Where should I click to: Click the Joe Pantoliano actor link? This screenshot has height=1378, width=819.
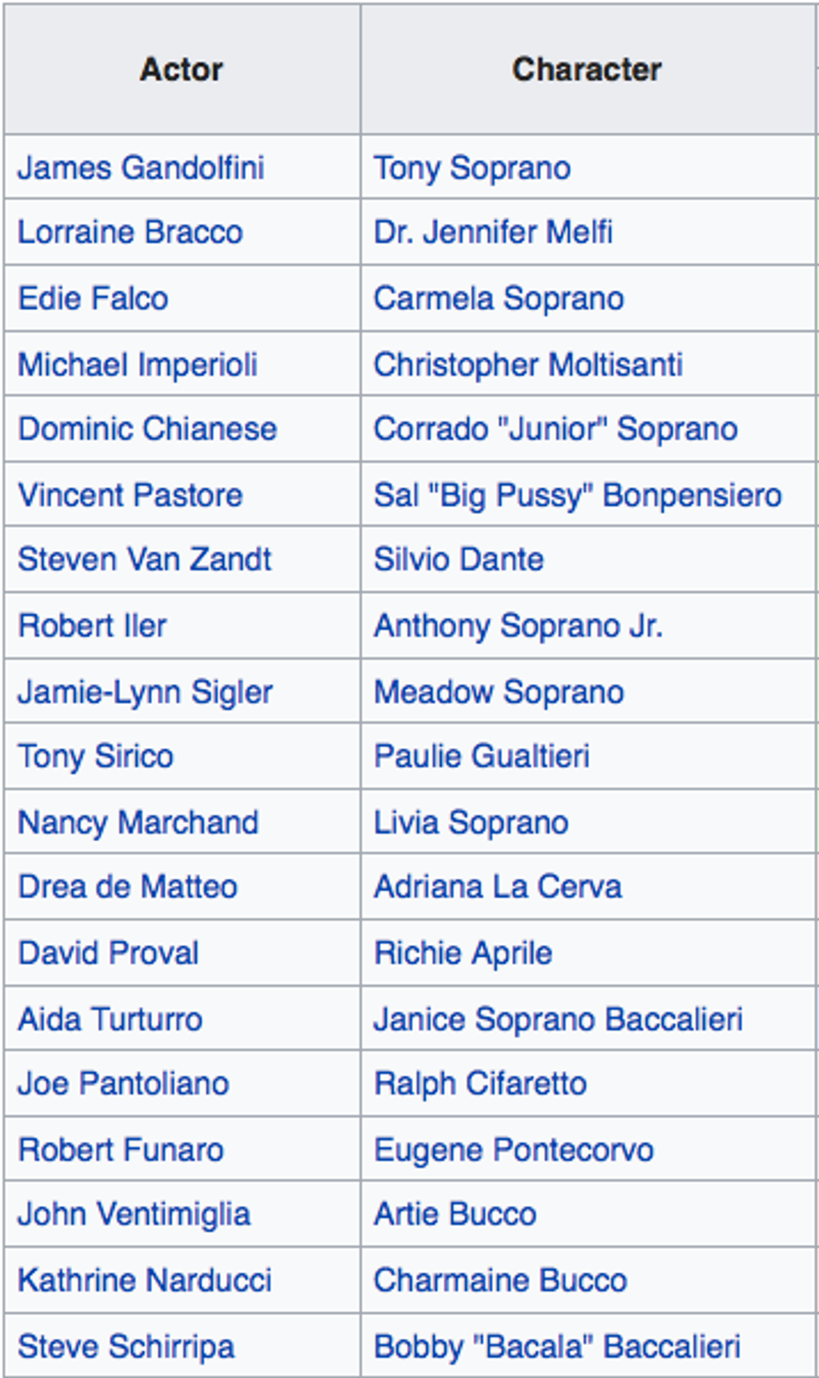point(123,1084)
